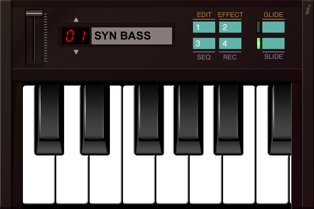Click the EFFECT button numbered 2
This screenshot has width=314, height=209.
click(x=230, y=27)
